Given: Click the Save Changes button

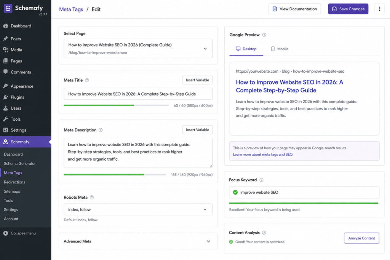Looking at the screenshot, I should pyautogui.click(x=348, y=9).
